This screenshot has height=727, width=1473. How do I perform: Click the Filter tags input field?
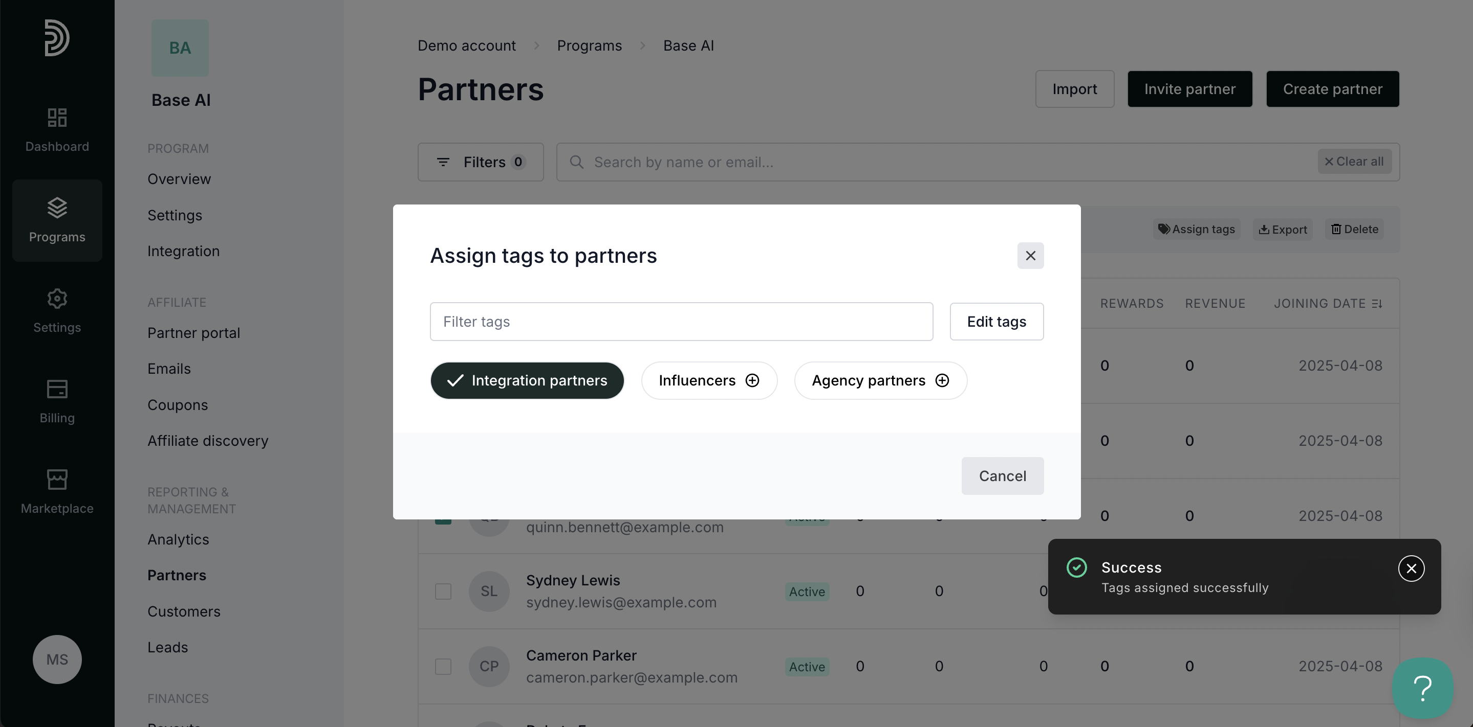(x=682, y=322)
